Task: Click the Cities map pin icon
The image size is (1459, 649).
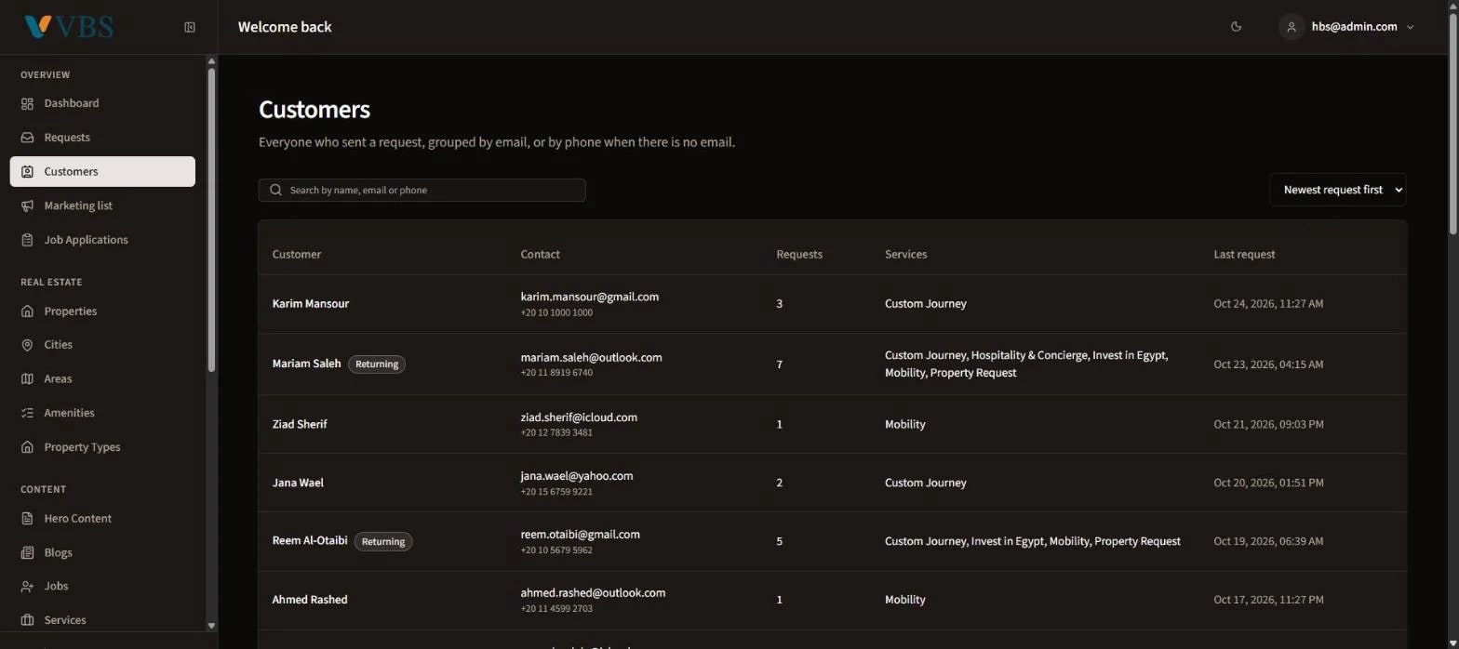Action: click(x=27, y=345)
